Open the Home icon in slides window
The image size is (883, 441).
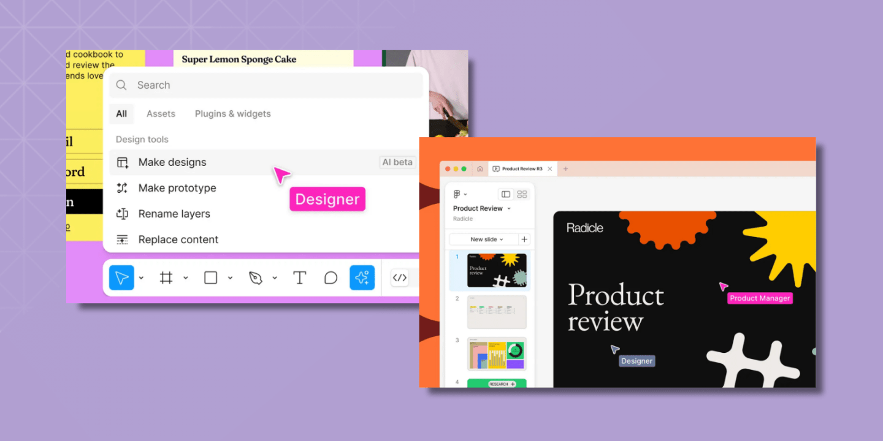[480, 169]
